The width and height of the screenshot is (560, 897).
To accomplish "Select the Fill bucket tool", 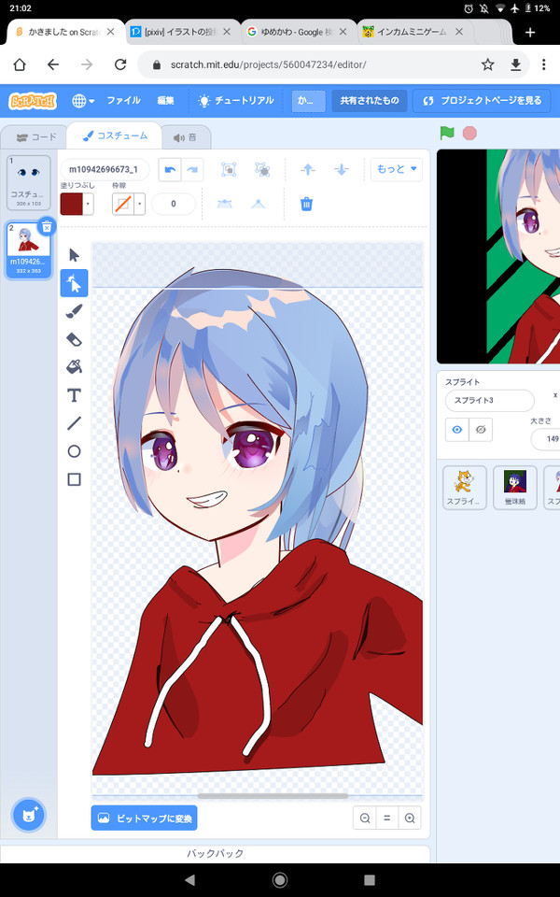I will [x=75, y=366].
